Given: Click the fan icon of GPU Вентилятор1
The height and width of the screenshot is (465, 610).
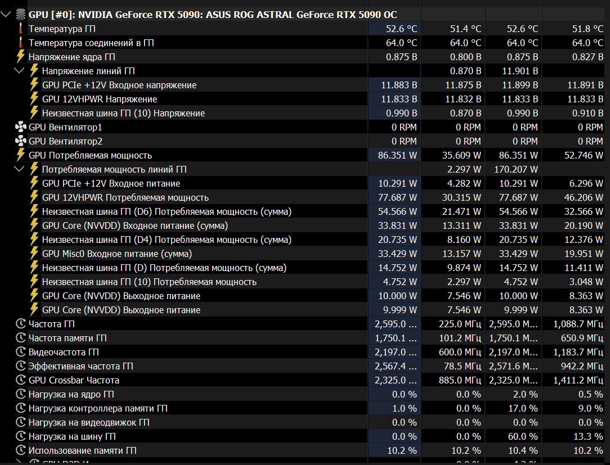Looking at the screenshot, I should point(21,127).
